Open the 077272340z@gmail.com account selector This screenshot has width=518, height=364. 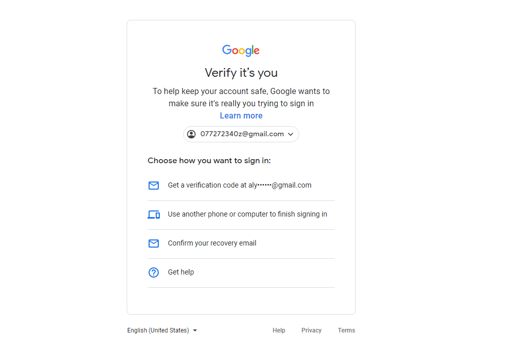tap(242, 134)
